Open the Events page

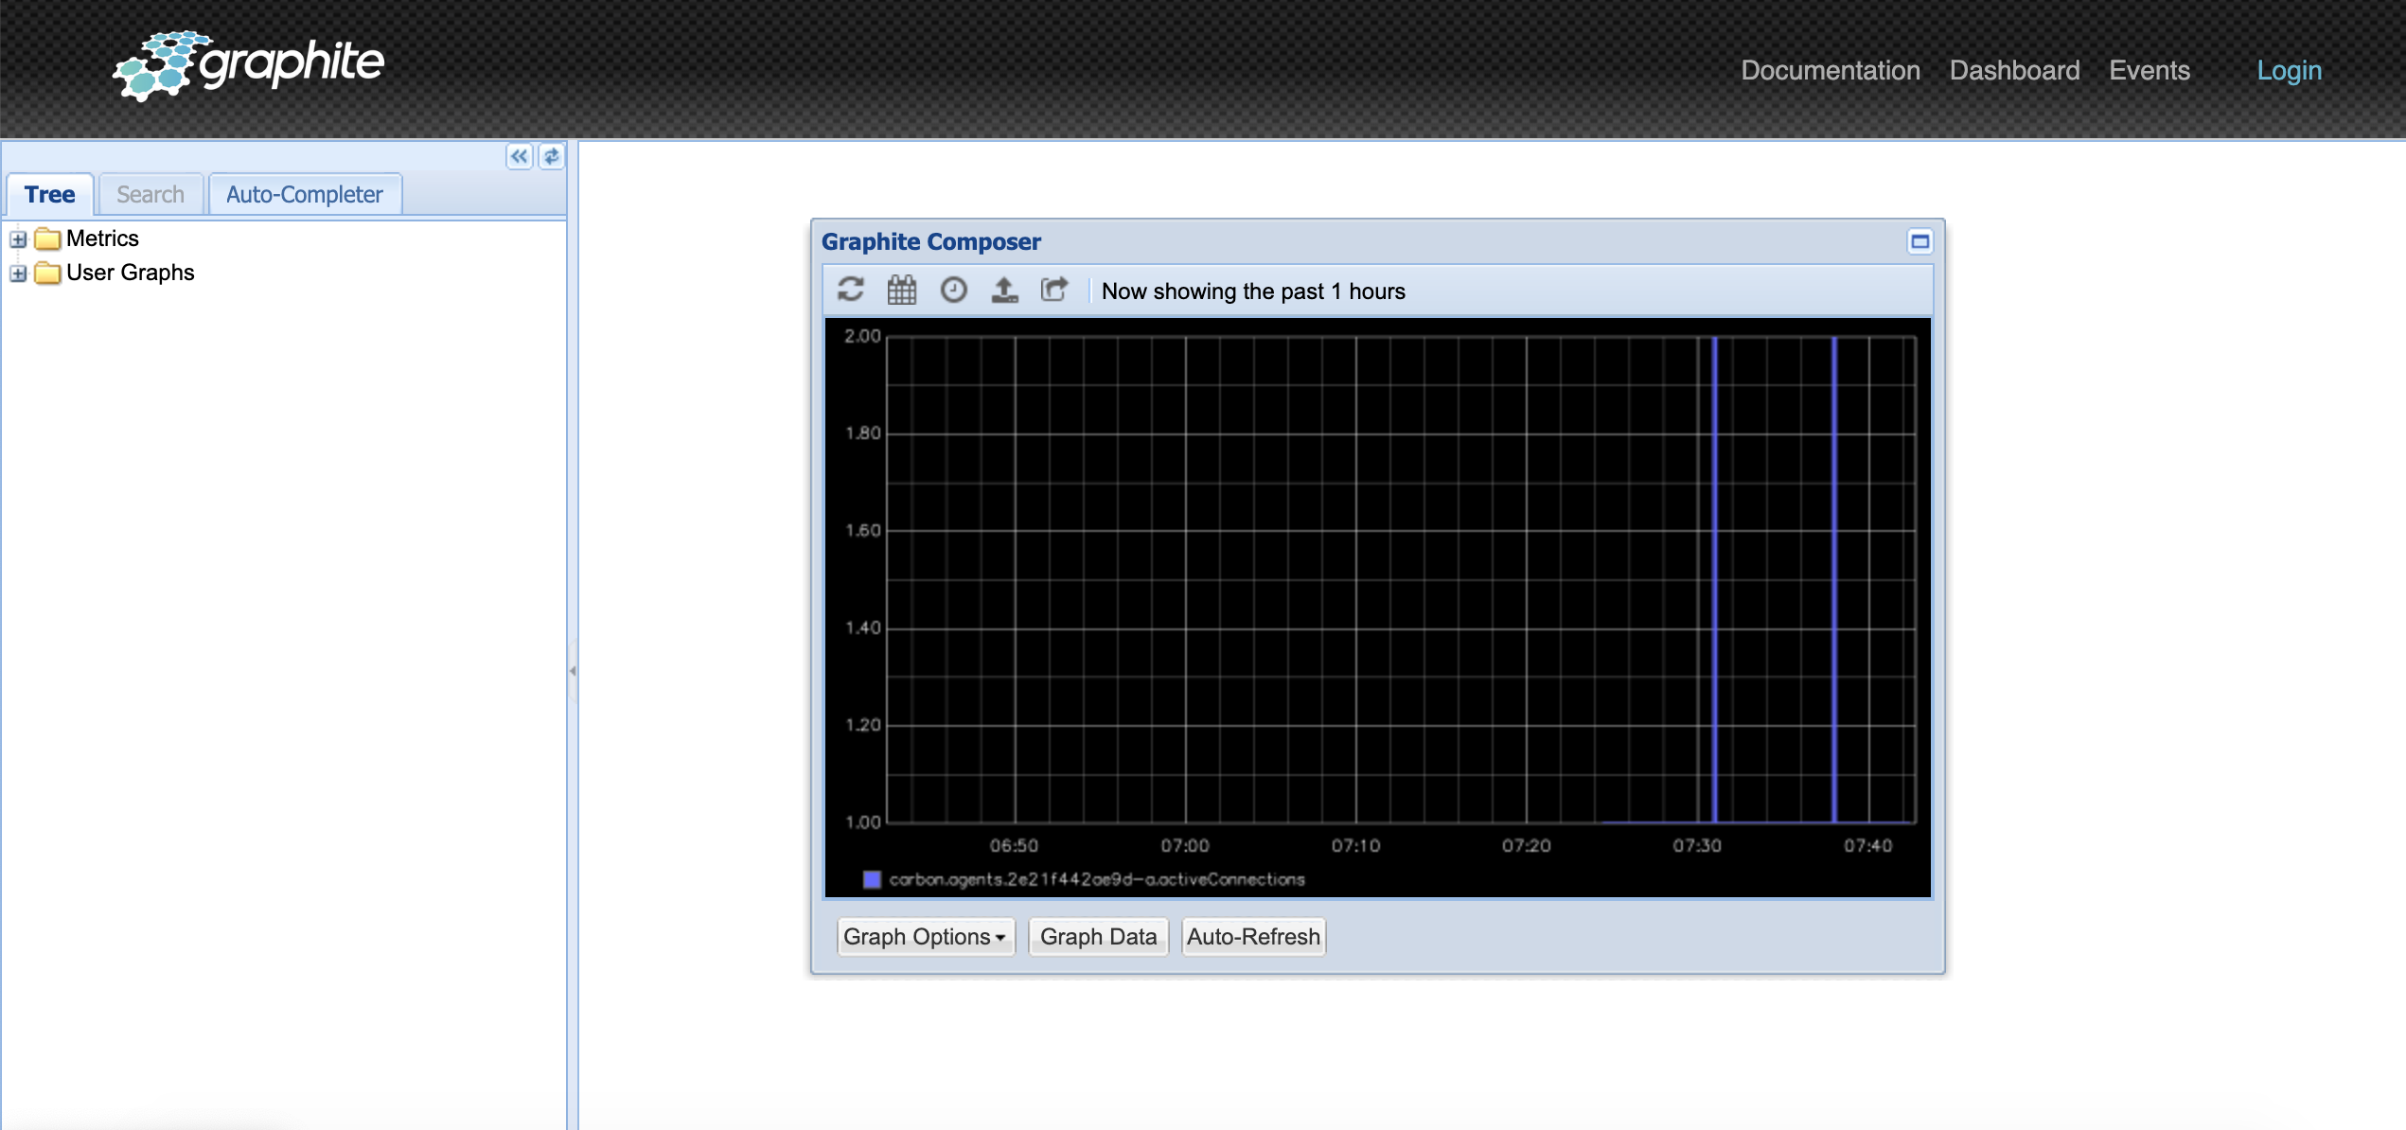(2149, 70)
